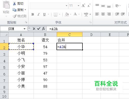Apply fill color bucket
Viewport: 129px width, 99px height.
[x=67, y=14]
